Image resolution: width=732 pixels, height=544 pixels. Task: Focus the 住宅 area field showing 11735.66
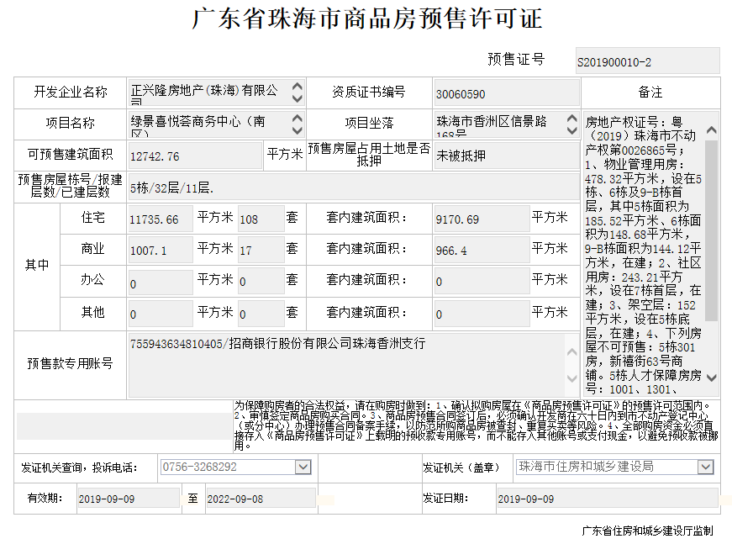pyautogui.click(x=160, y=219)
